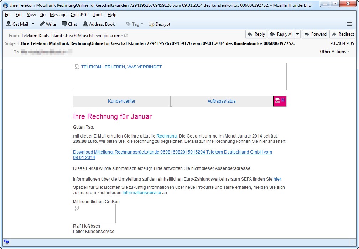Click the Decrypt toolbar button
Screen dimensions: 359x249
tap(160, 24)
